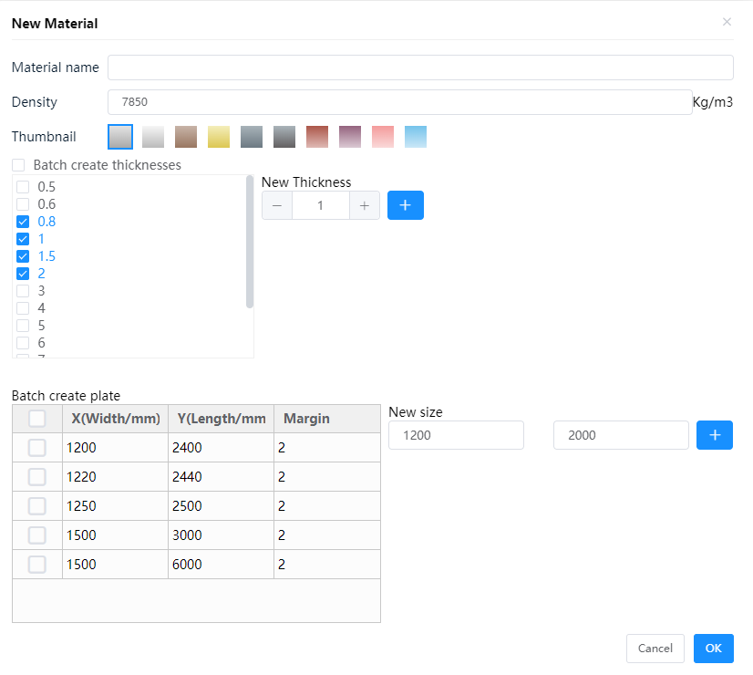Click the Material name input field
The width and height of the screenshot is (753, 675).
pos(420,67)
